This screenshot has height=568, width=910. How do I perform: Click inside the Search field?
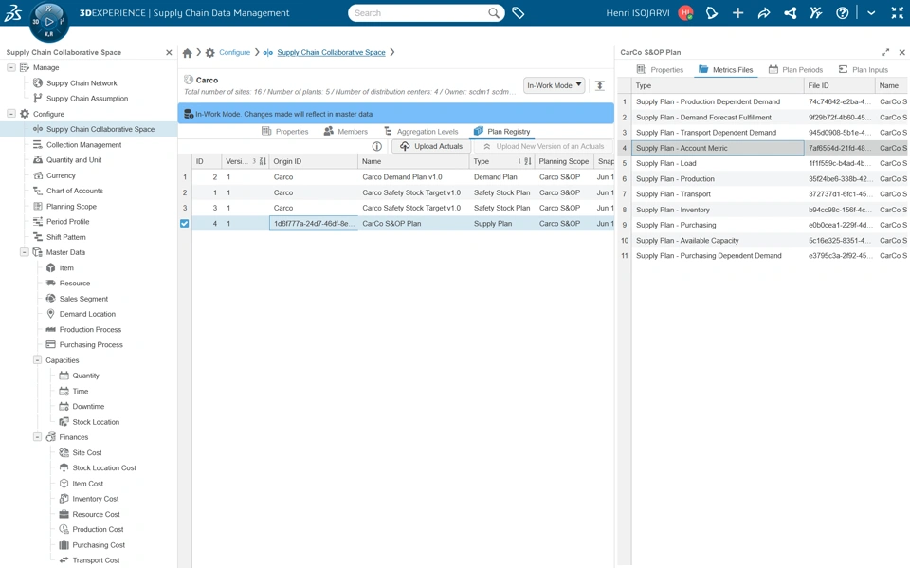421,12
